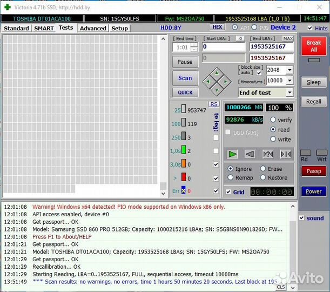The height and width of the screenshot is (292, 330).
Task: Click the MAX end LBA button
Action: point(288,38)
